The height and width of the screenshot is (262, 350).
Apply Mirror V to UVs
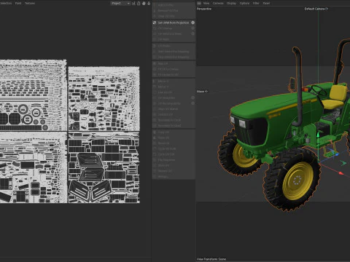(x=174, y=87)
